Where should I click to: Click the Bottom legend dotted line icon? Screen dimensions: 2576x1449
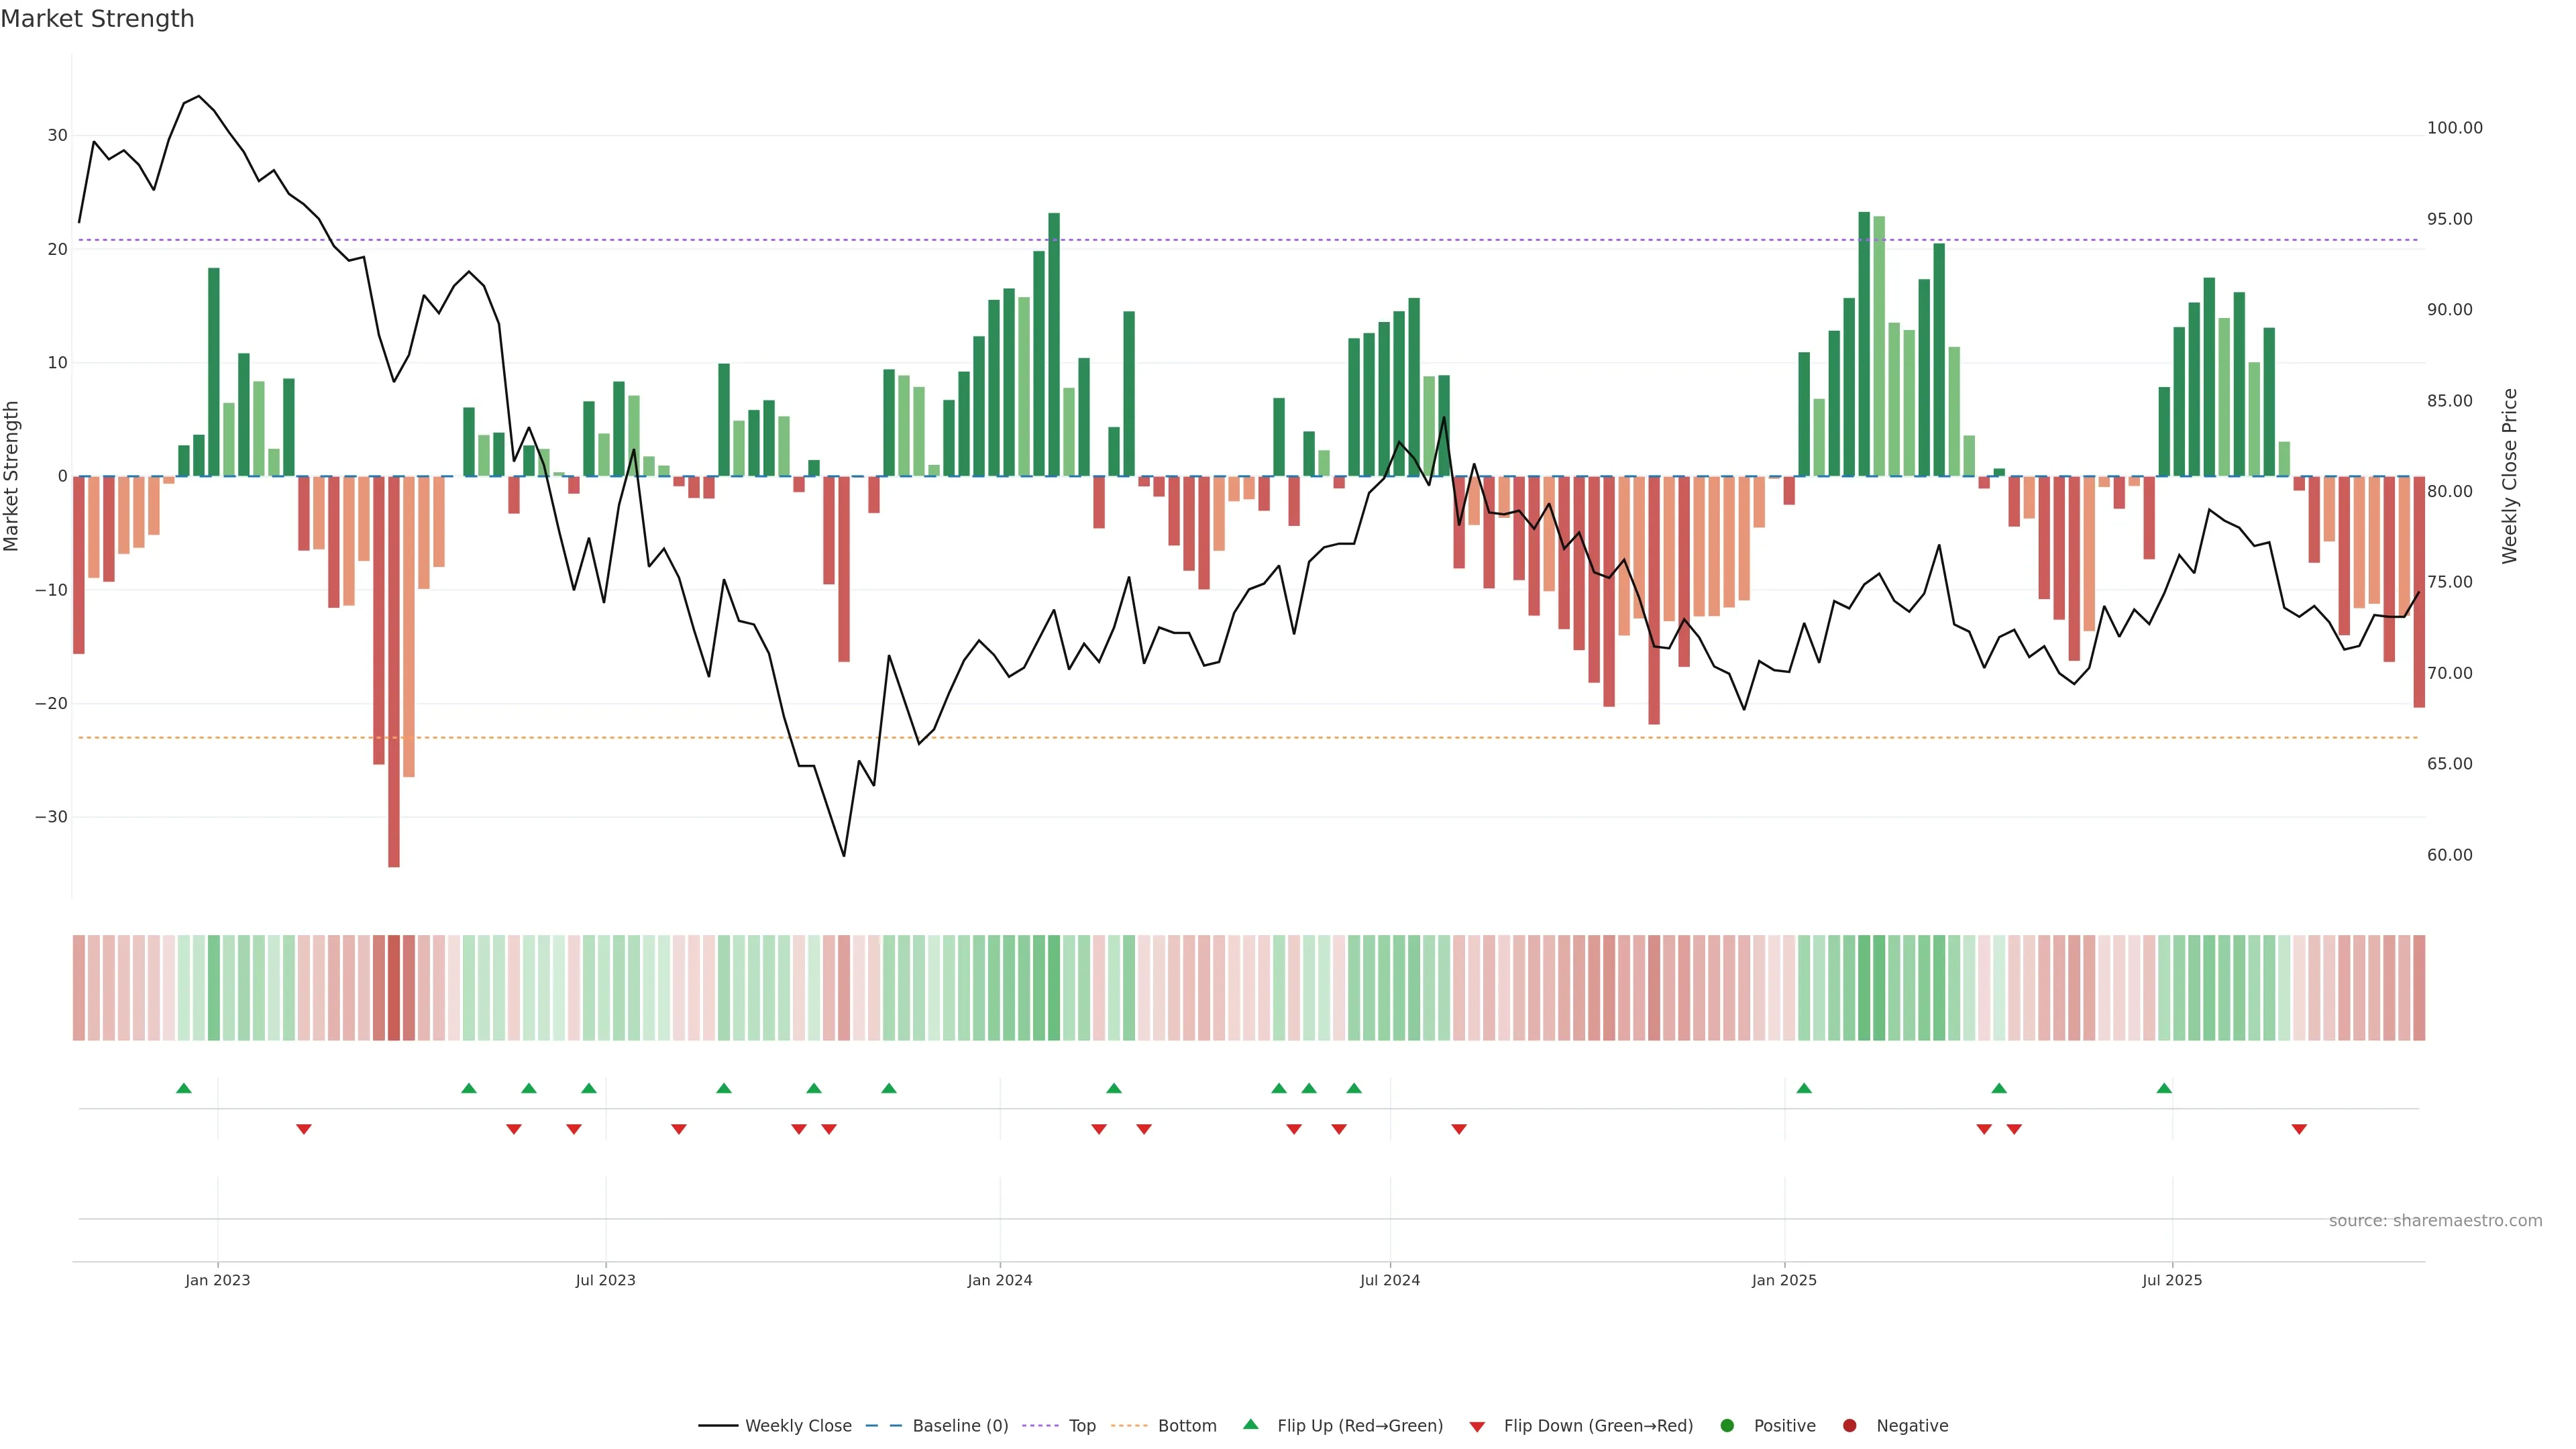tap(1129, 1426)
